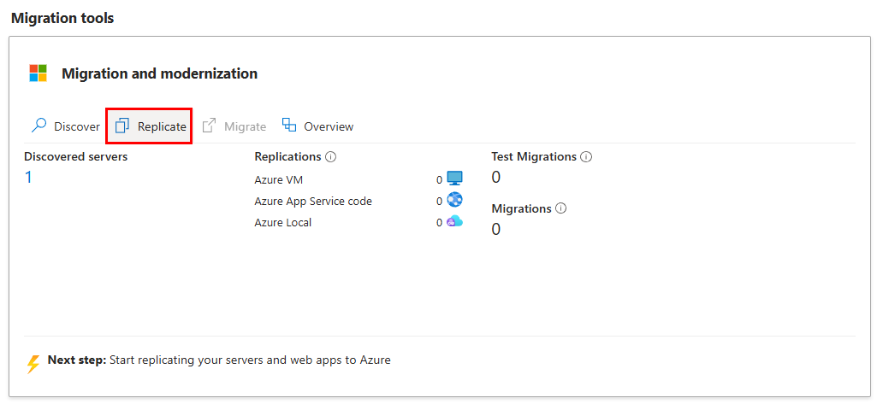
Task: Click the info icon next to Test Migrations
Action: [586, 157]
